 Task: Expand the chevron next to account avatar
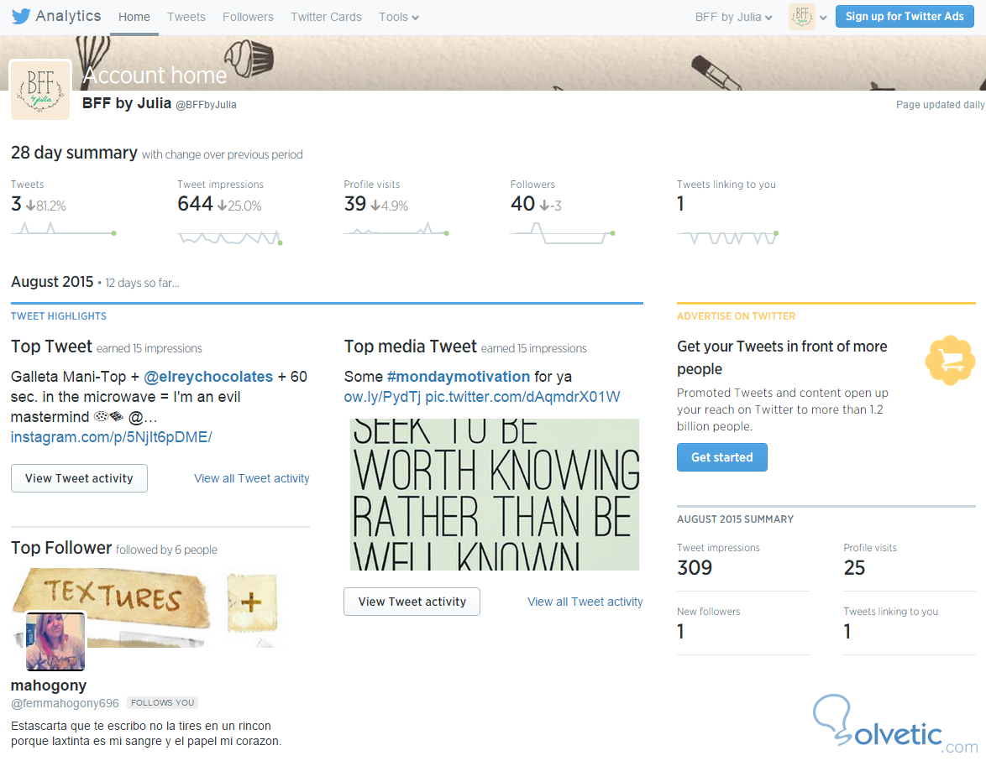(x=823, y=18)
